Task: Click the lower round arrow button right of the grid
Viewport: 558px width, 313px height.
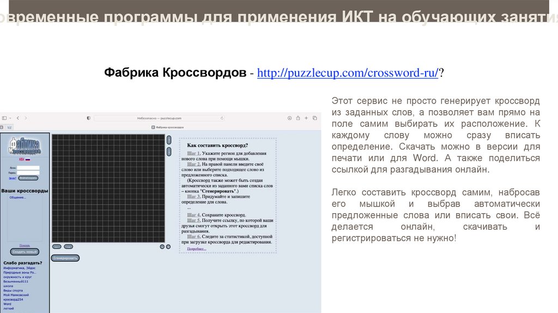Action: 169,152
